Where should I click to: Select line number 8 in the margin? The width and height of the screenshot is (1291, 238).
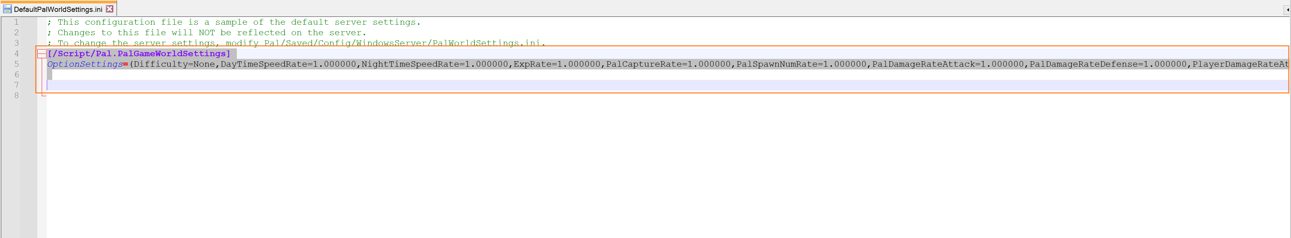[17, 95]
